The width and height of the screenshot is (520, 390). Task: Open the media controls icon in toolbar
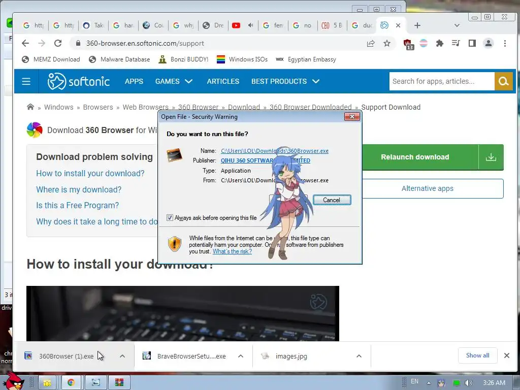click(456, 43)
